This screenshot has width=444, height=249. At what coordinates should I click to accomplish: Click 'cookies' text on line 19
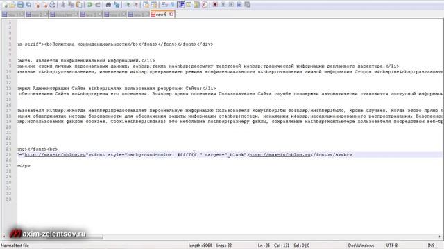tap(97, 122)
